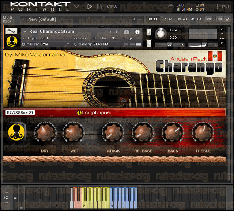Image resolution: width=234 pixels, height=211 pixels.
Task: Click the Looptopus octopus instrument icon in header
Action: point(12,41)
